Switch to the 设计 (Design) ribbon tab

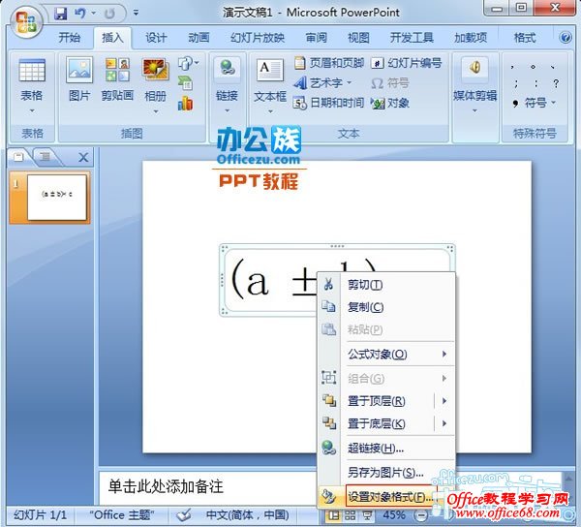[x=156, y=38]
